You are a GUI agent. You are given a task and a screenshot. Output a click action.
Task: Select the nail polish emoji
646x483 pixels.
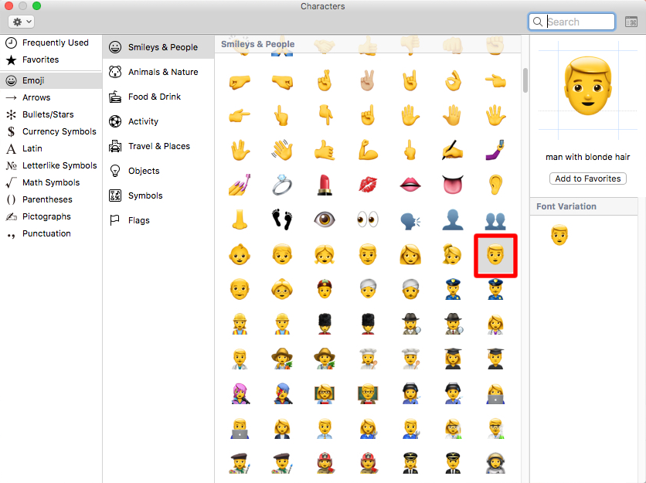click(x=240, y=185)
